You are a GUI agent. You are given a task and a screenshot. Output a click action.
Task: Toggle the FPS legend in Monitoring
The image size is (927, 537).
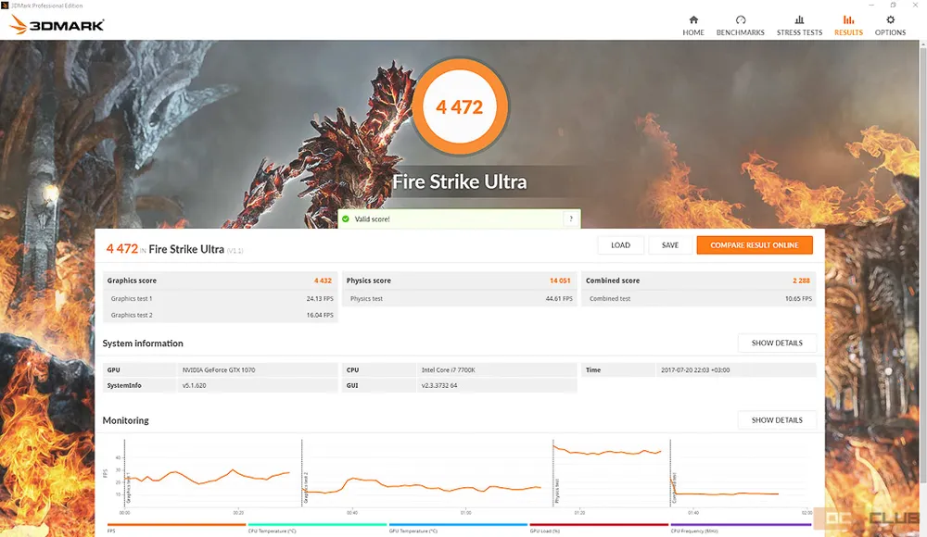176,525
